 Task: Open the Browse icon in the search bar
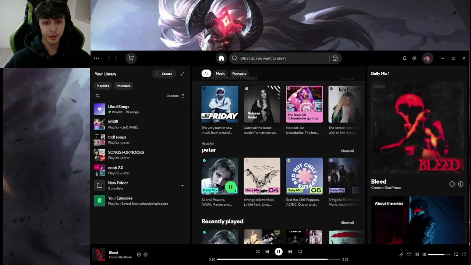pos(335,58)
